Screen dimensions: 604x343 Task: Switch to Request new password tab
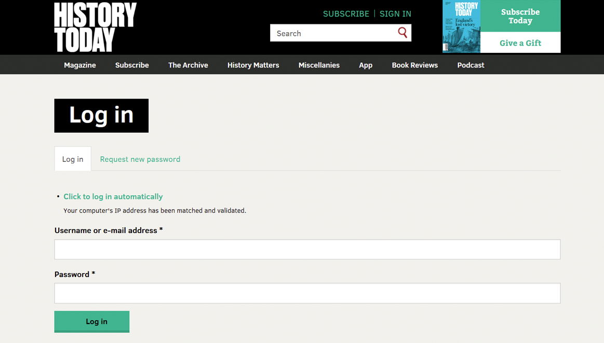pyautogui.click(x=140, y=159)
